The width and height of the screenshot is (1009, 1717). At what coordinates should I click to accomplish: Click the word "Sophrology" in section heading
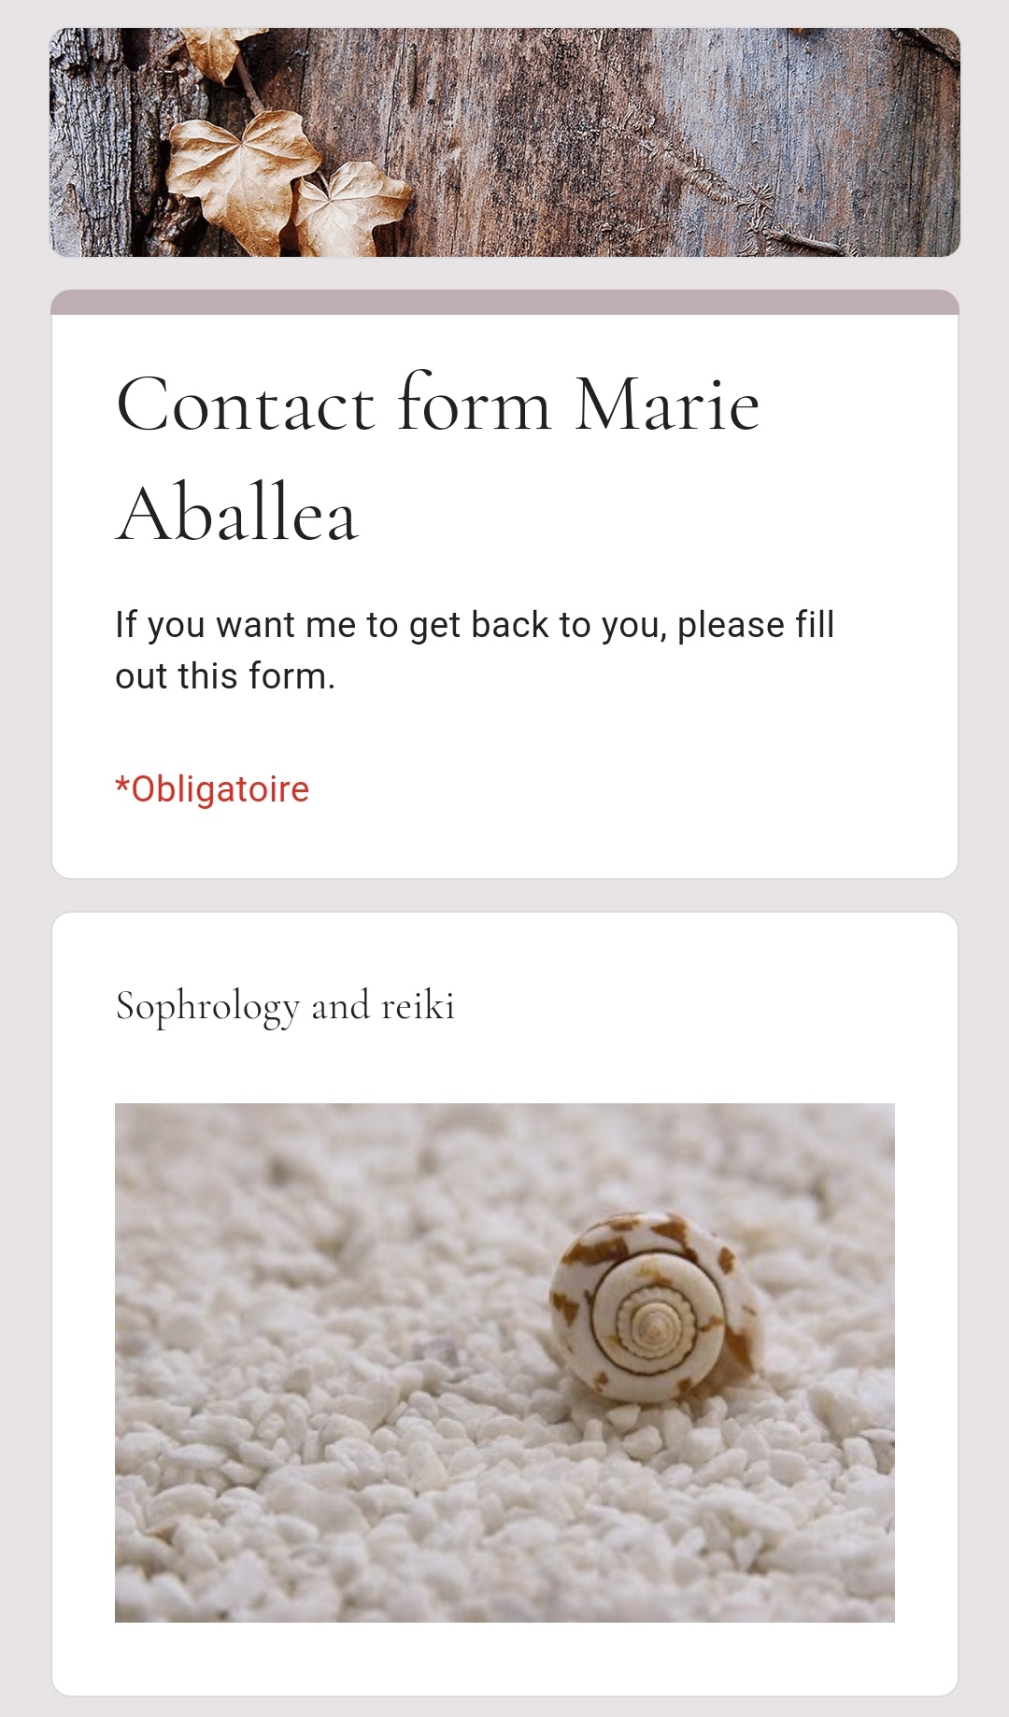coord(206,1008)
